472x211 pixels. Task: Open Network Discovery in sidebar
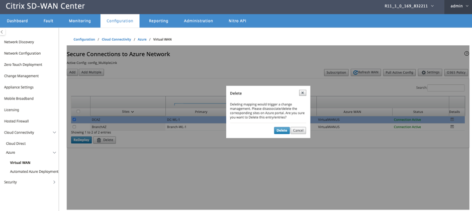(19, 42)
